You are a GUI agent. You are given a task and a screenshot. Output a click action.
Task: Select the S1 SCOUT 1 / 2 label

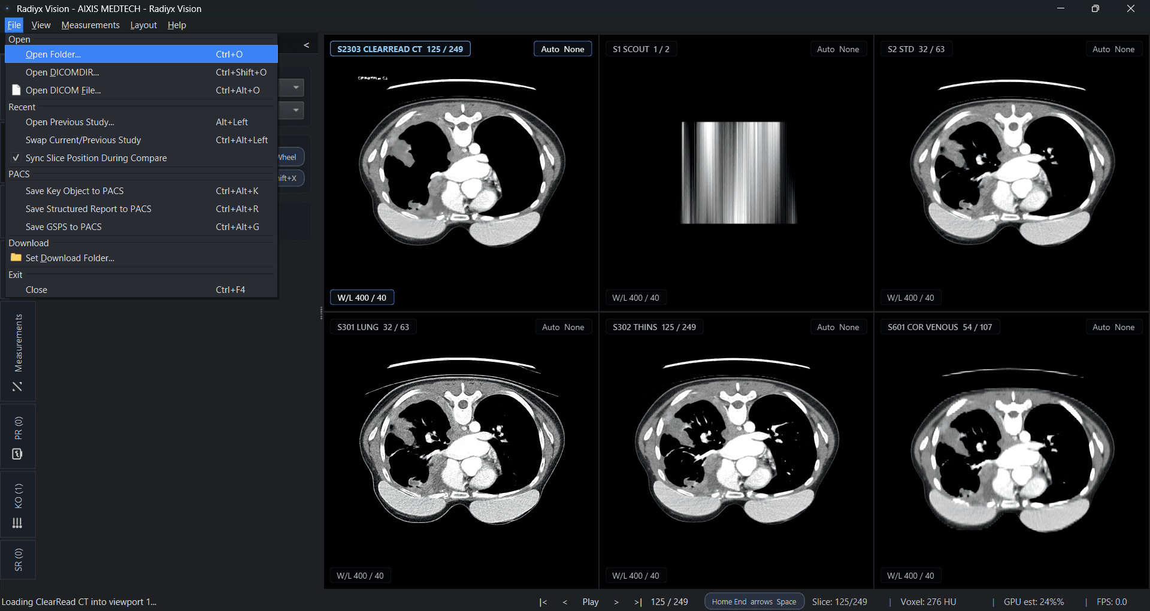(641, 49)
